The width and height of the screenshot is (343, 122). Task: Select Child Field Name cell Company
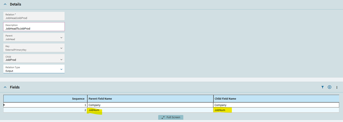[x=276, y=105]
